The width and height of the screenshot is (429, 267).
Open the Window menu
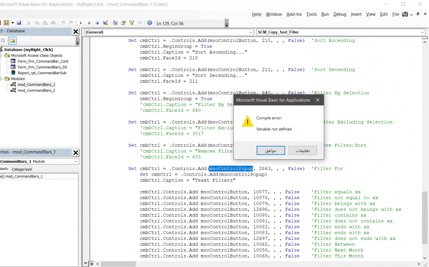274,14
